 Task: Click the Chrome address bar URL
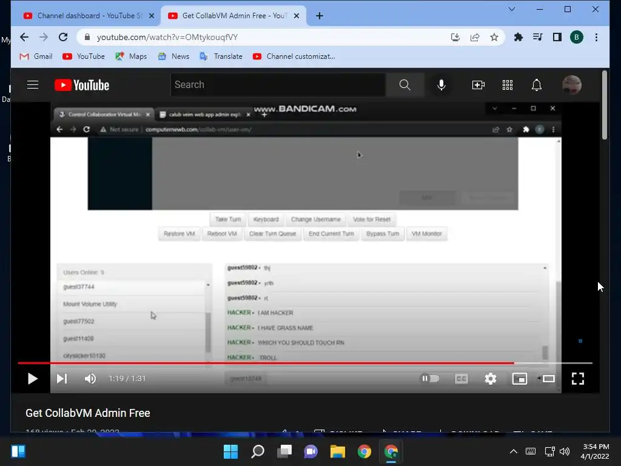167,37
